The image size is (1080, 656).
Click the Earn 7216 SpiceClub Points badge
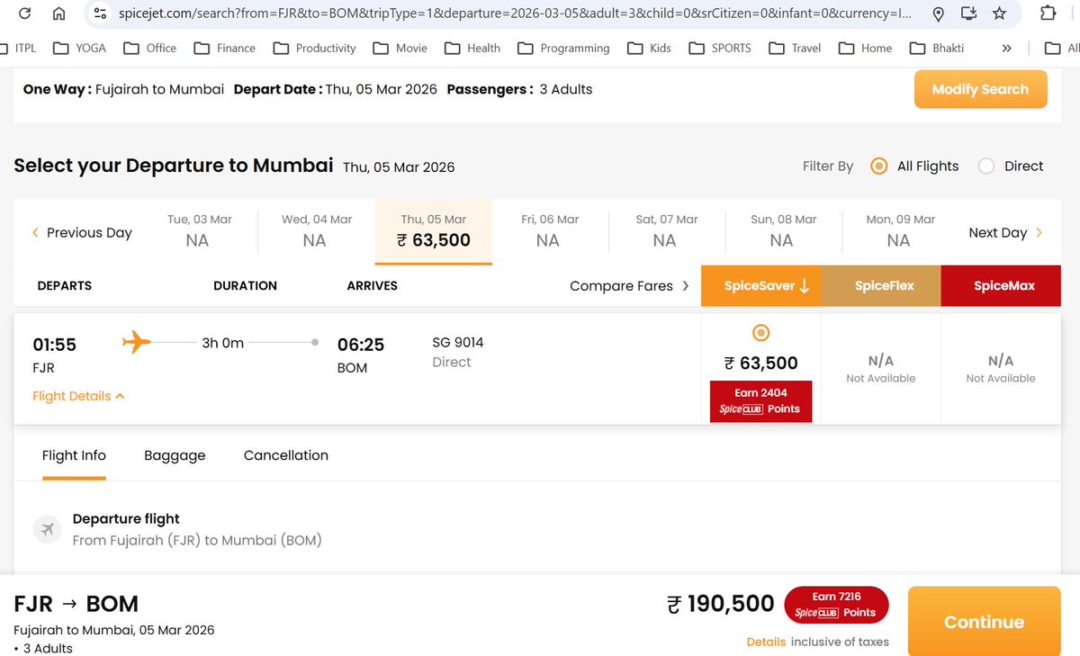click(836, 604)
